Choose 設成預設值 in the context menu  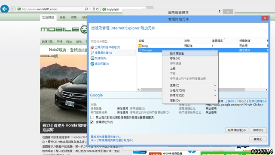click(190, 53)
